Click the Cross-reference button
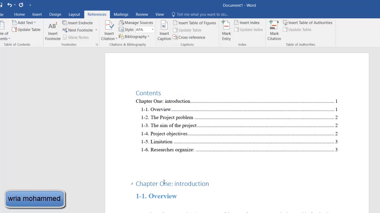 (189, 37)
